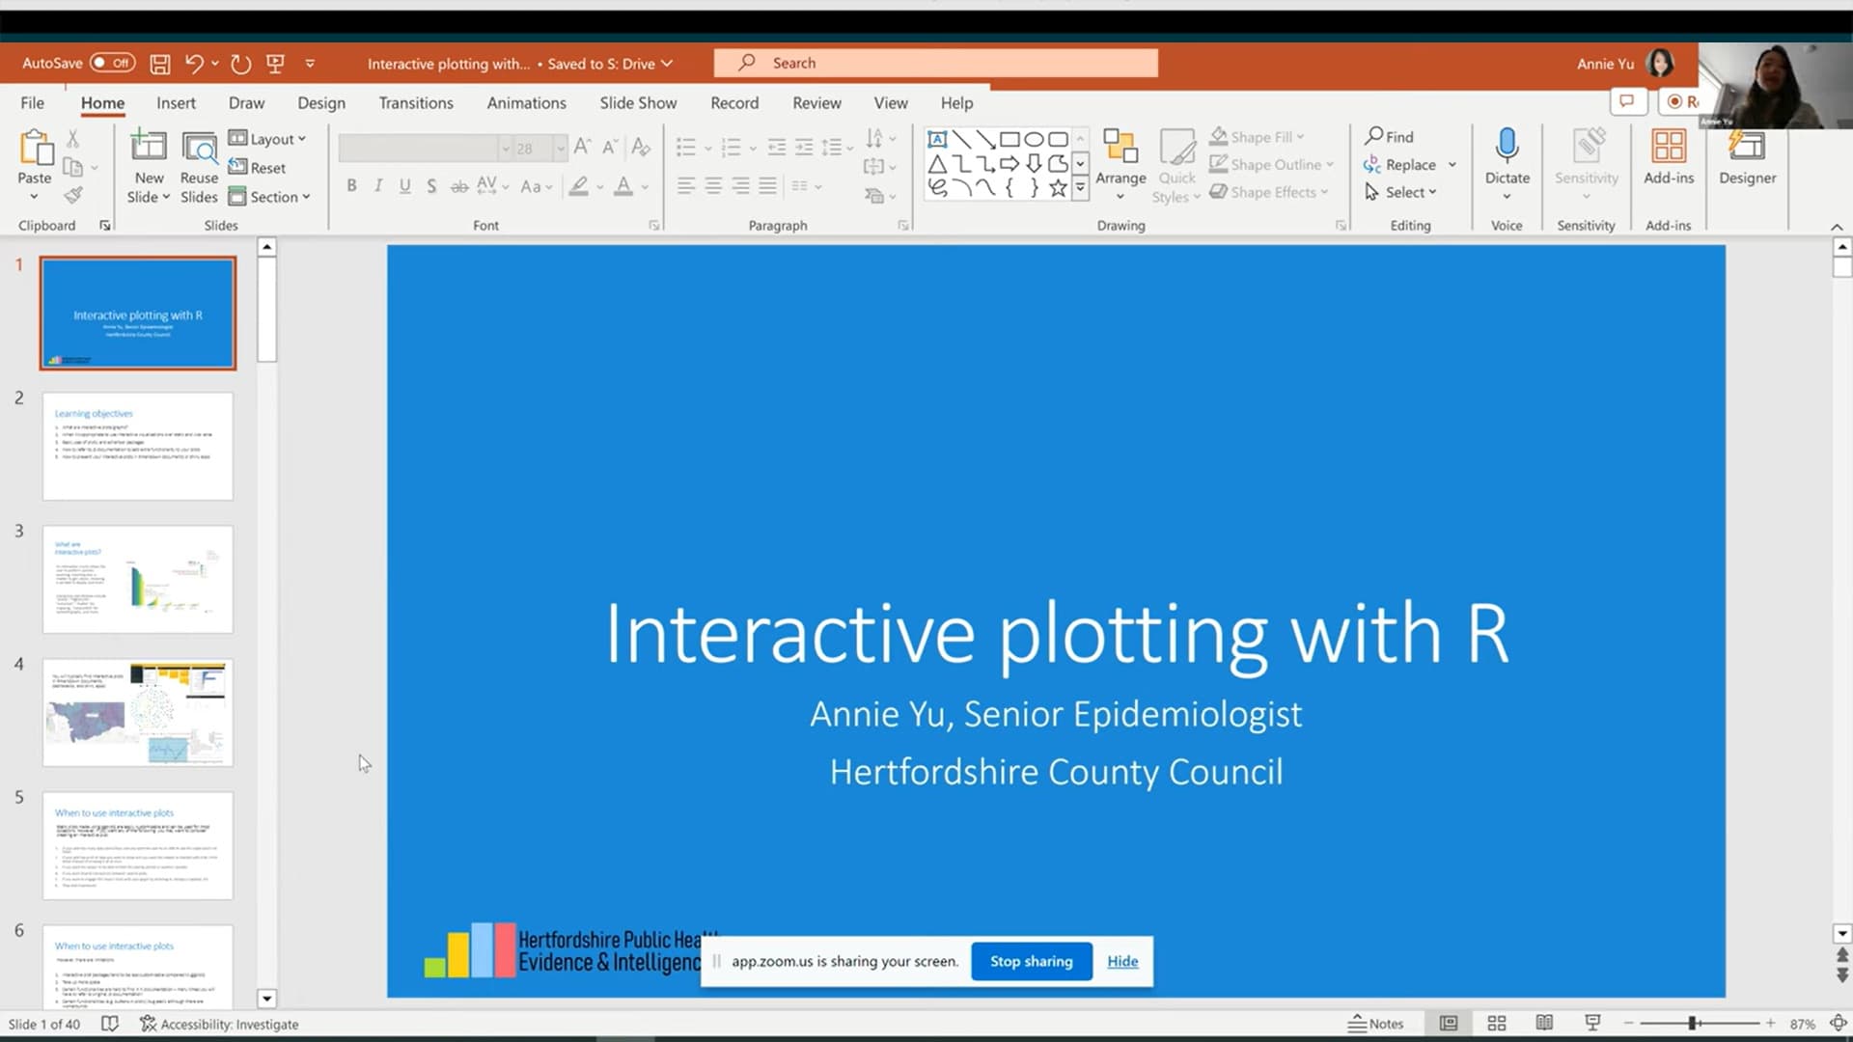The image size is (1853, 1042).
Task: Select the star shape in gallery
Action: click(1059, 188)
